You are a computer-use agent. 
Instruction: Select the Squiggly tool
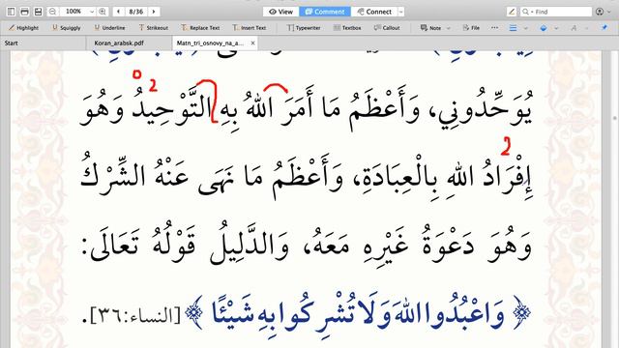67,28
